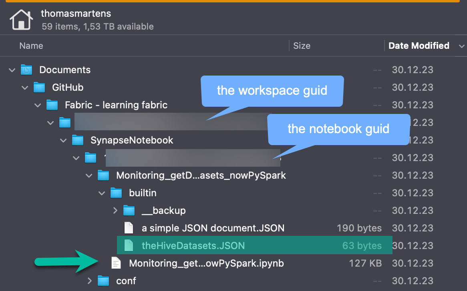Image resolution: width=467 pixels, height=291 pixels.
Task: Open the Monitoring_get...owPySpark.ipynb notebook file
Action: [x=206, y=263]
